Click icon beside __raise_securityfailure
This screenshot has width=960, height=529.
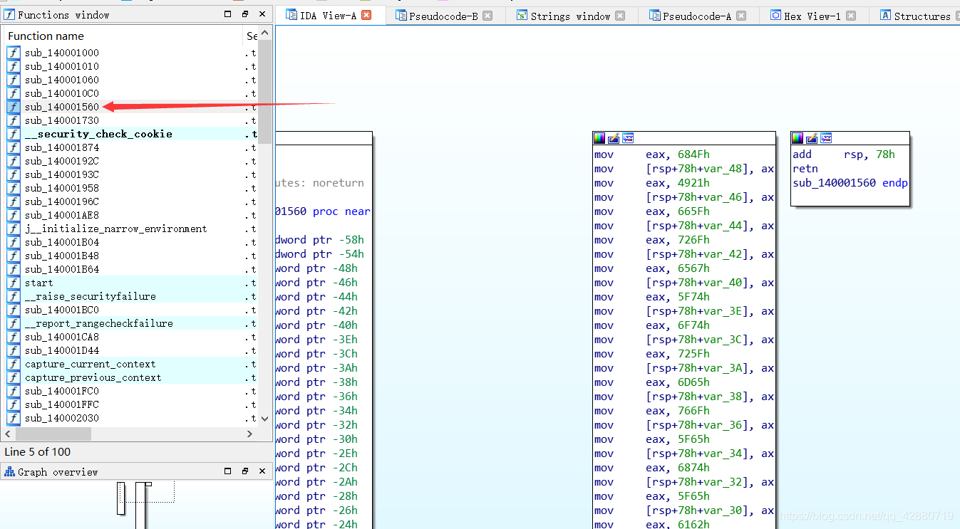[14, 296]
